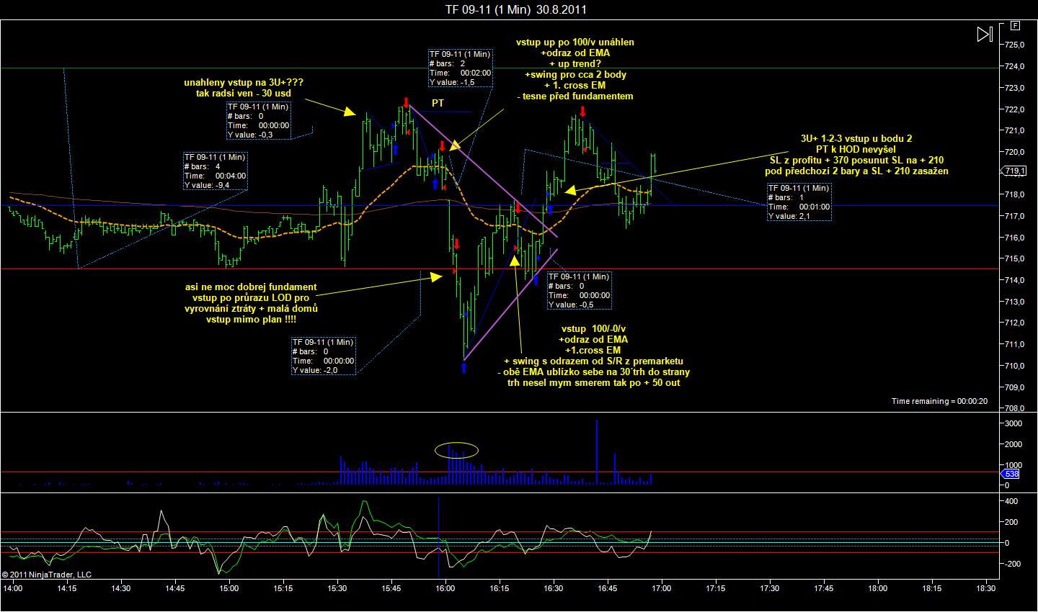
Task: Click the 16:45 time axis label
Action: pyautogui.click(x=608, y=588)
